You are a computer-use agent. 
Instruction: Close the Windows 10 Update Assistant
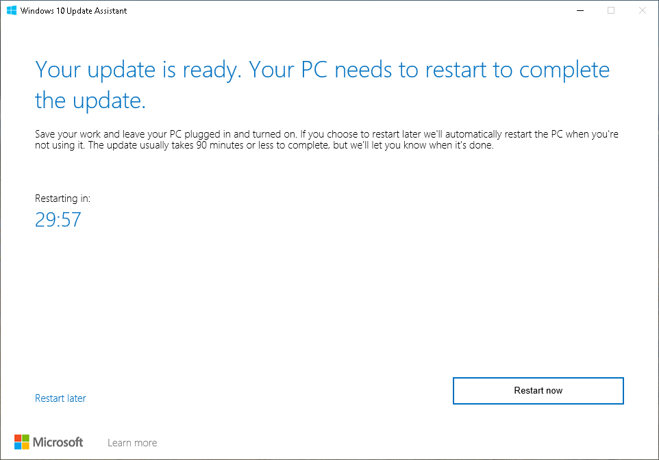point(642,10)
